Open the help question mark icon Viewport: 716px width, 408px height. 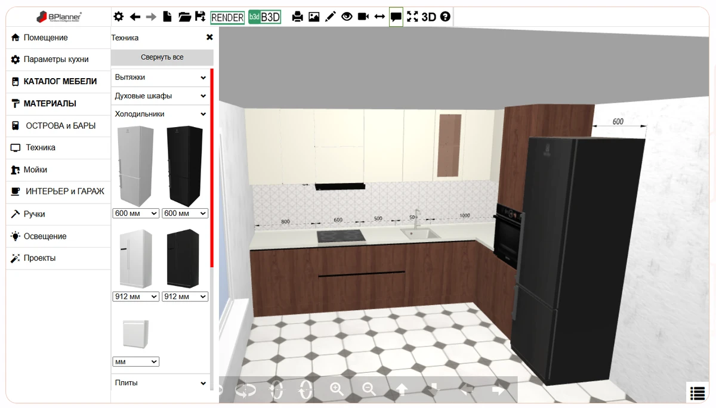point(445,17)
